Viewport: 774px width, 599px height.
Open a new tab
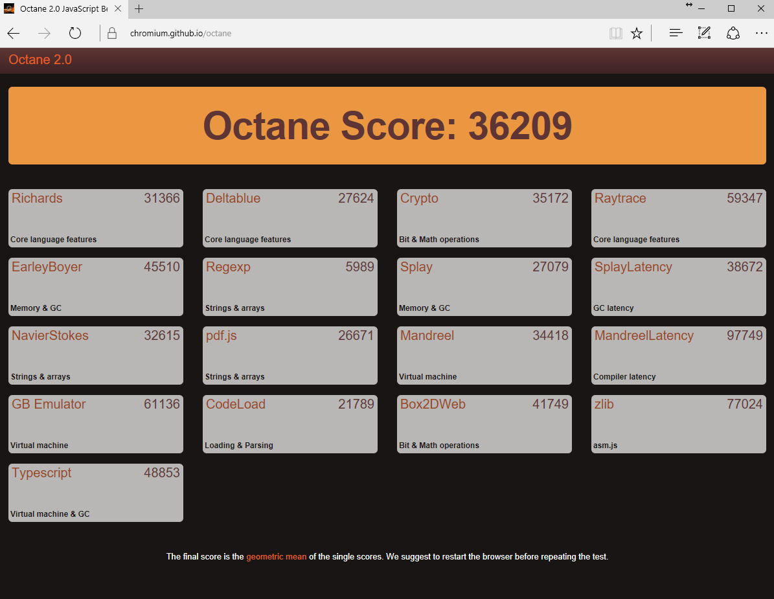point(139,9)
